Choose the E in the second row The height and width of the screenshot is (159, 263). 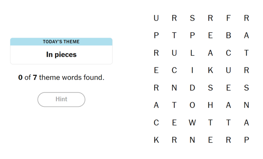click(x=210, y=36)
